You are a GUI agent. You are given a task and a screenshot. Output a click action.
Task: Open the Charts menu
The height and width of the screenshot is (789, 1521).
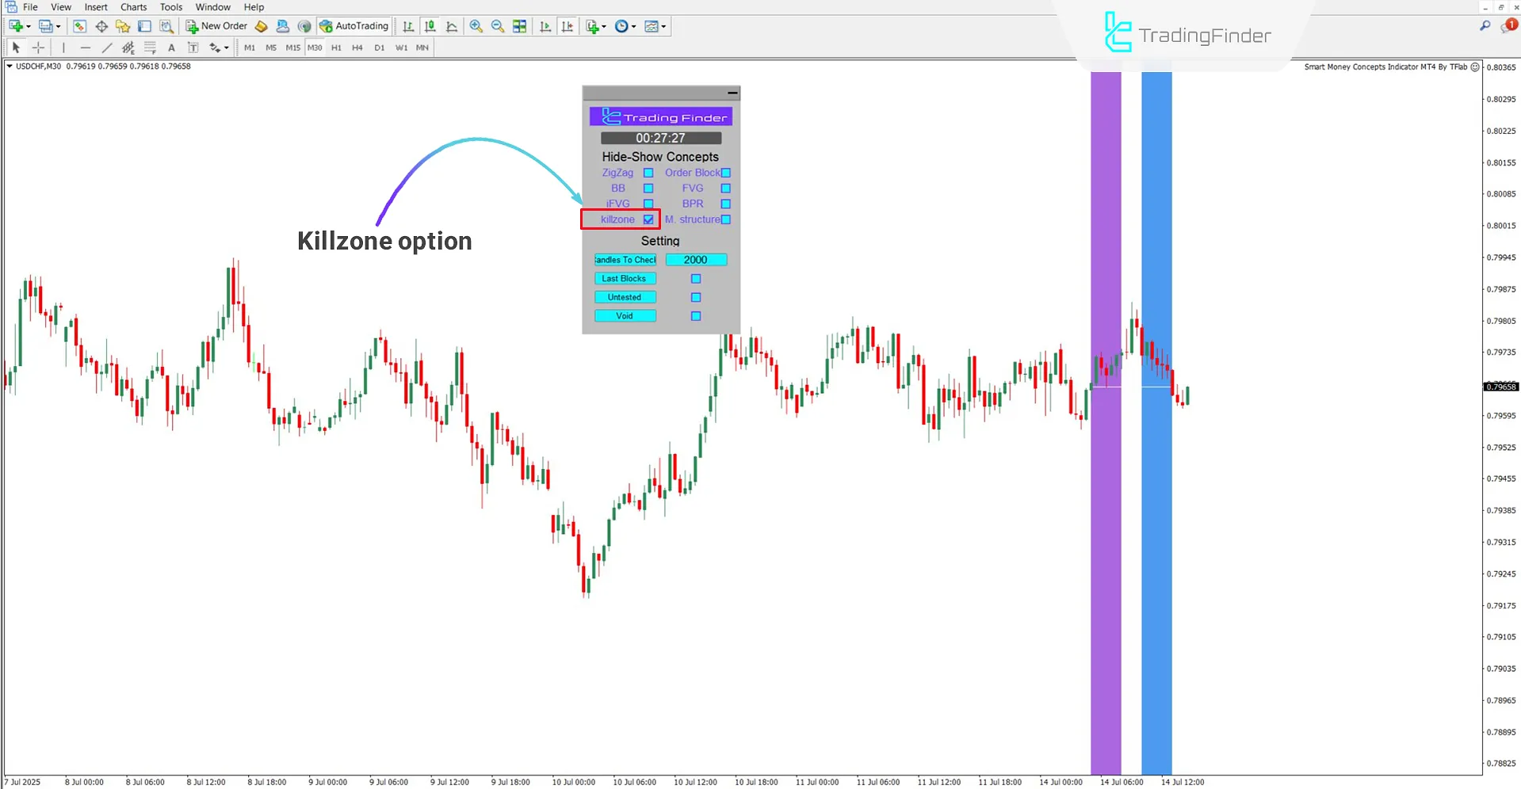point(133,7)
